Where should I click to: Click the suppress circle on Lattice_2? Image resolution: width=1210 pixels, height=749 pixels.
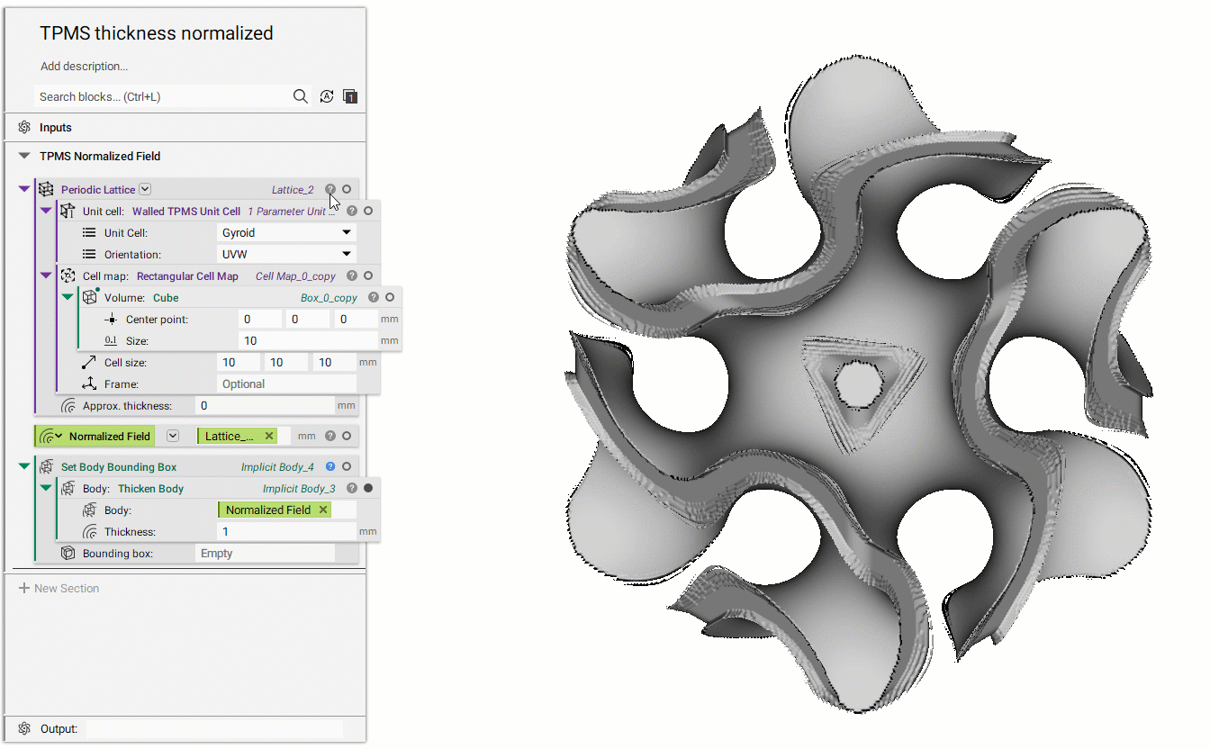tap(347, 189)
